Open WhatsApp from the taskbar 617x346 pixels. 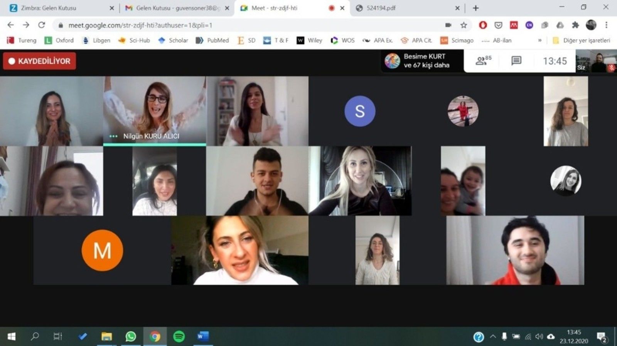pyautogui.click(x=131, y=336)
